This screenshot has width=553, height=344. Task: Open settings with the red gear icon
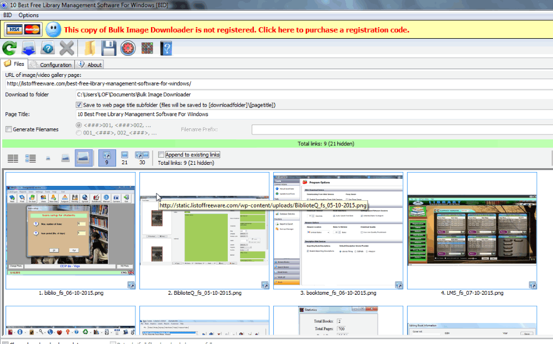128,48
